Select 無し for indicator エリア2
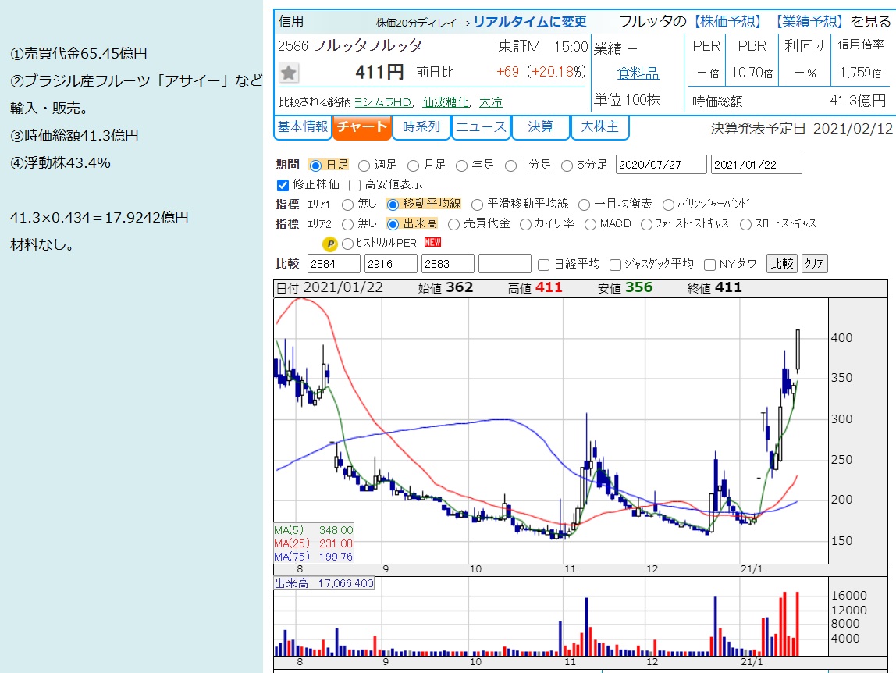Viewport: 896px width, 673px height. (x=347, y=224)
